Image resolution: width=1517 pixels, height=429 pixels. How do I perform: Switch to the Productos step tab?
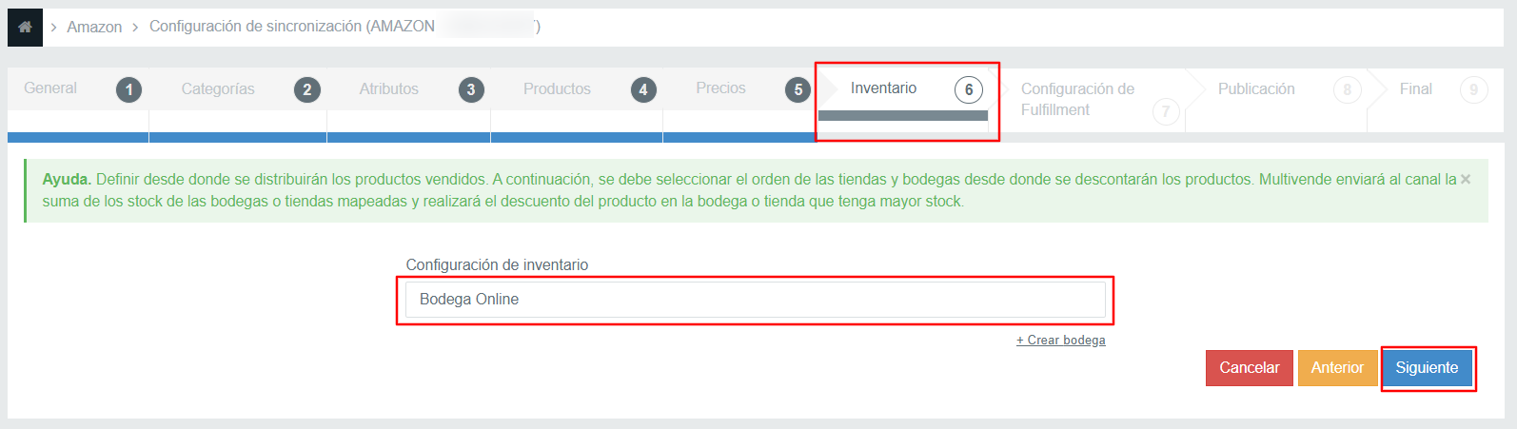557,88
